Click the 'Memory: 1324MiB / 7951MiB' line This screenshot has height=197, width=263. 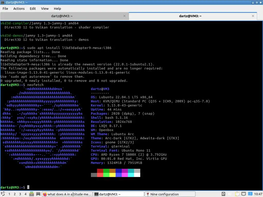116,163
